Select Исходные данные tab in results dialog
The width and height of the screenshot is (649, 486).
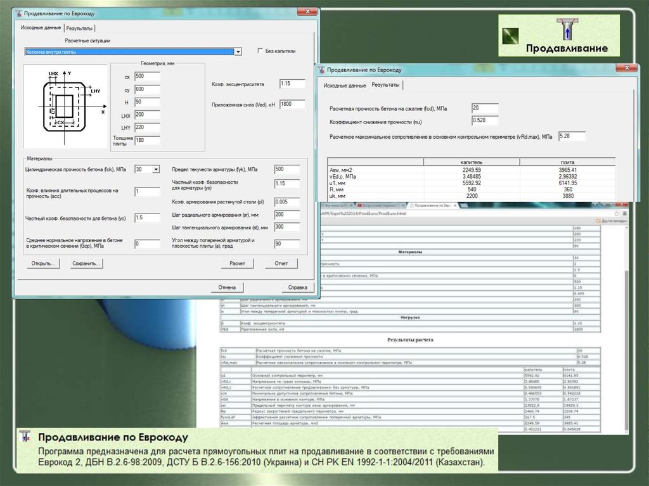click(x=344, y=85)
